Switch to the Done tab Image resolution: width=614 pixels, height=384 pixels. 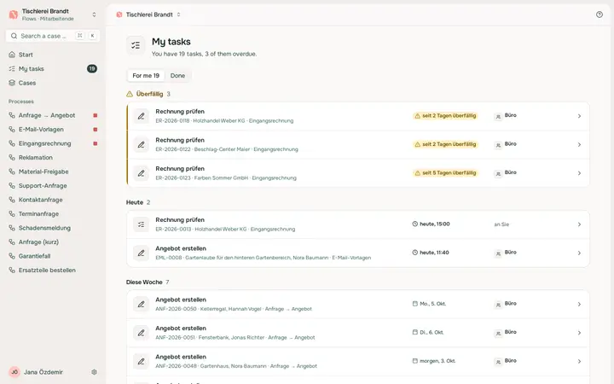click(x=177, y=76)
